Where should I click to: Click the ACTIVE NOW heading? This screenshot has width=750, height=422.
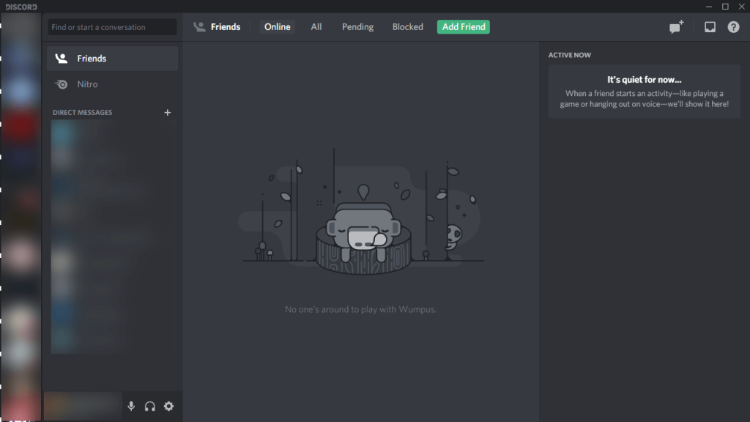[x=570, y=55]
